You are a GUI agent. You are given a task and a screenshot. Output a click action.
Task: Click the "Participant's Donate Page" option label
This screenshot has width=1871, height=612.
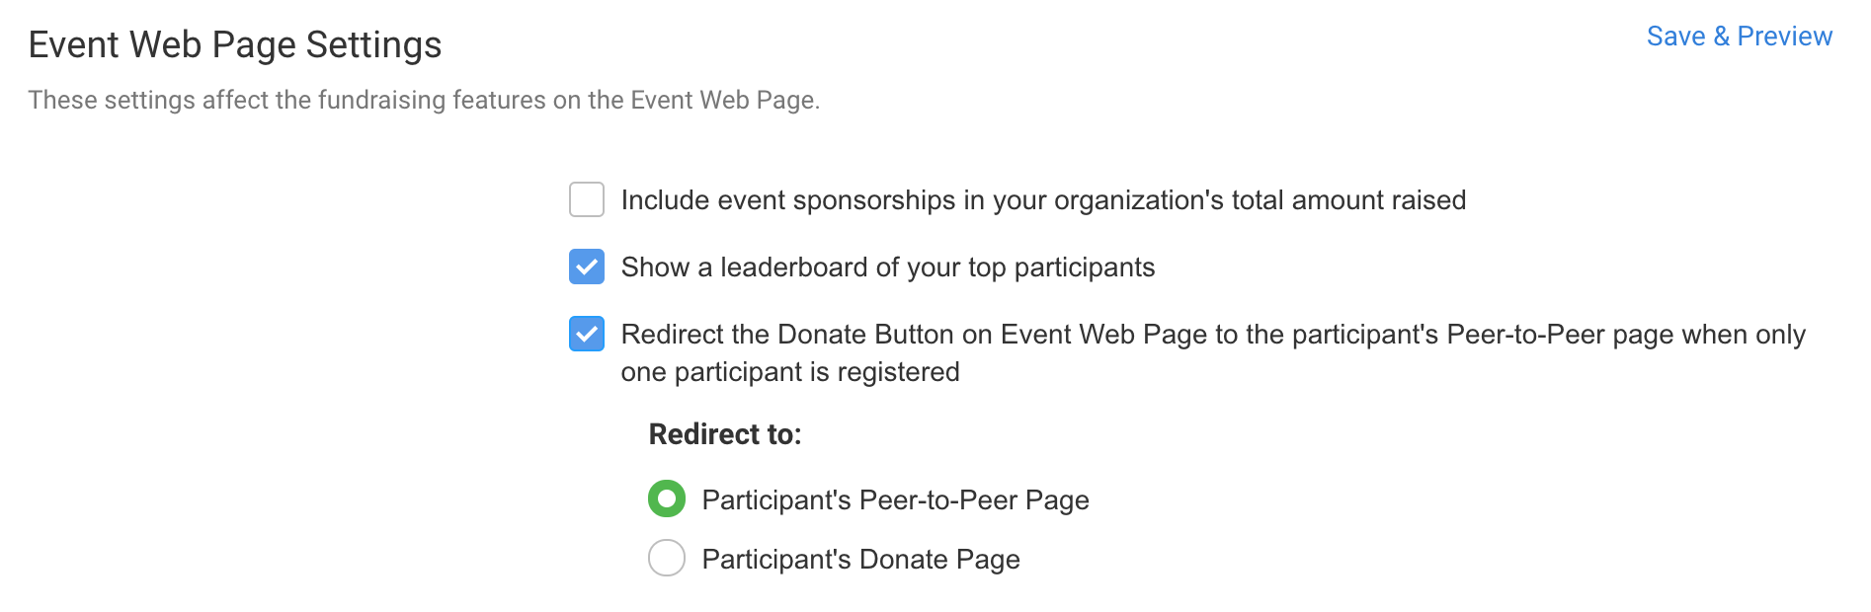(x=860, y=560)
